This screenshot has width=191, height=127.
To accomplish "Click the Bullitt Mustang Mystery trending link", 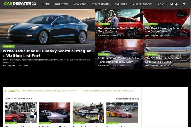I will coord(109,91).
